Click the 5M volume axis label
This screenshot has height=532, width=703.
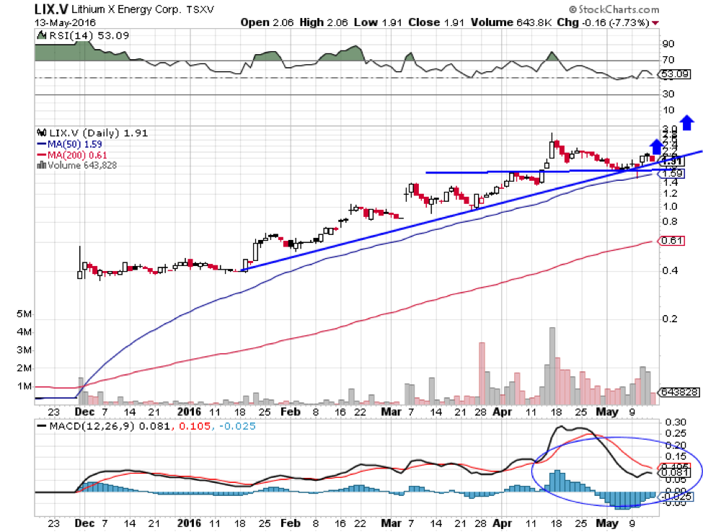point(24,314)
